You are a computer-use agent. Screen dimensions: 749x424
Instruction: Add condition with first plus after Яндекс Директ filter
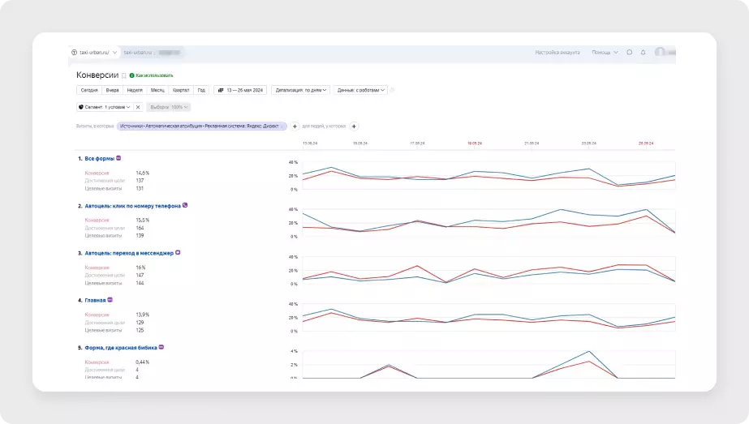(x=295, y=126)
